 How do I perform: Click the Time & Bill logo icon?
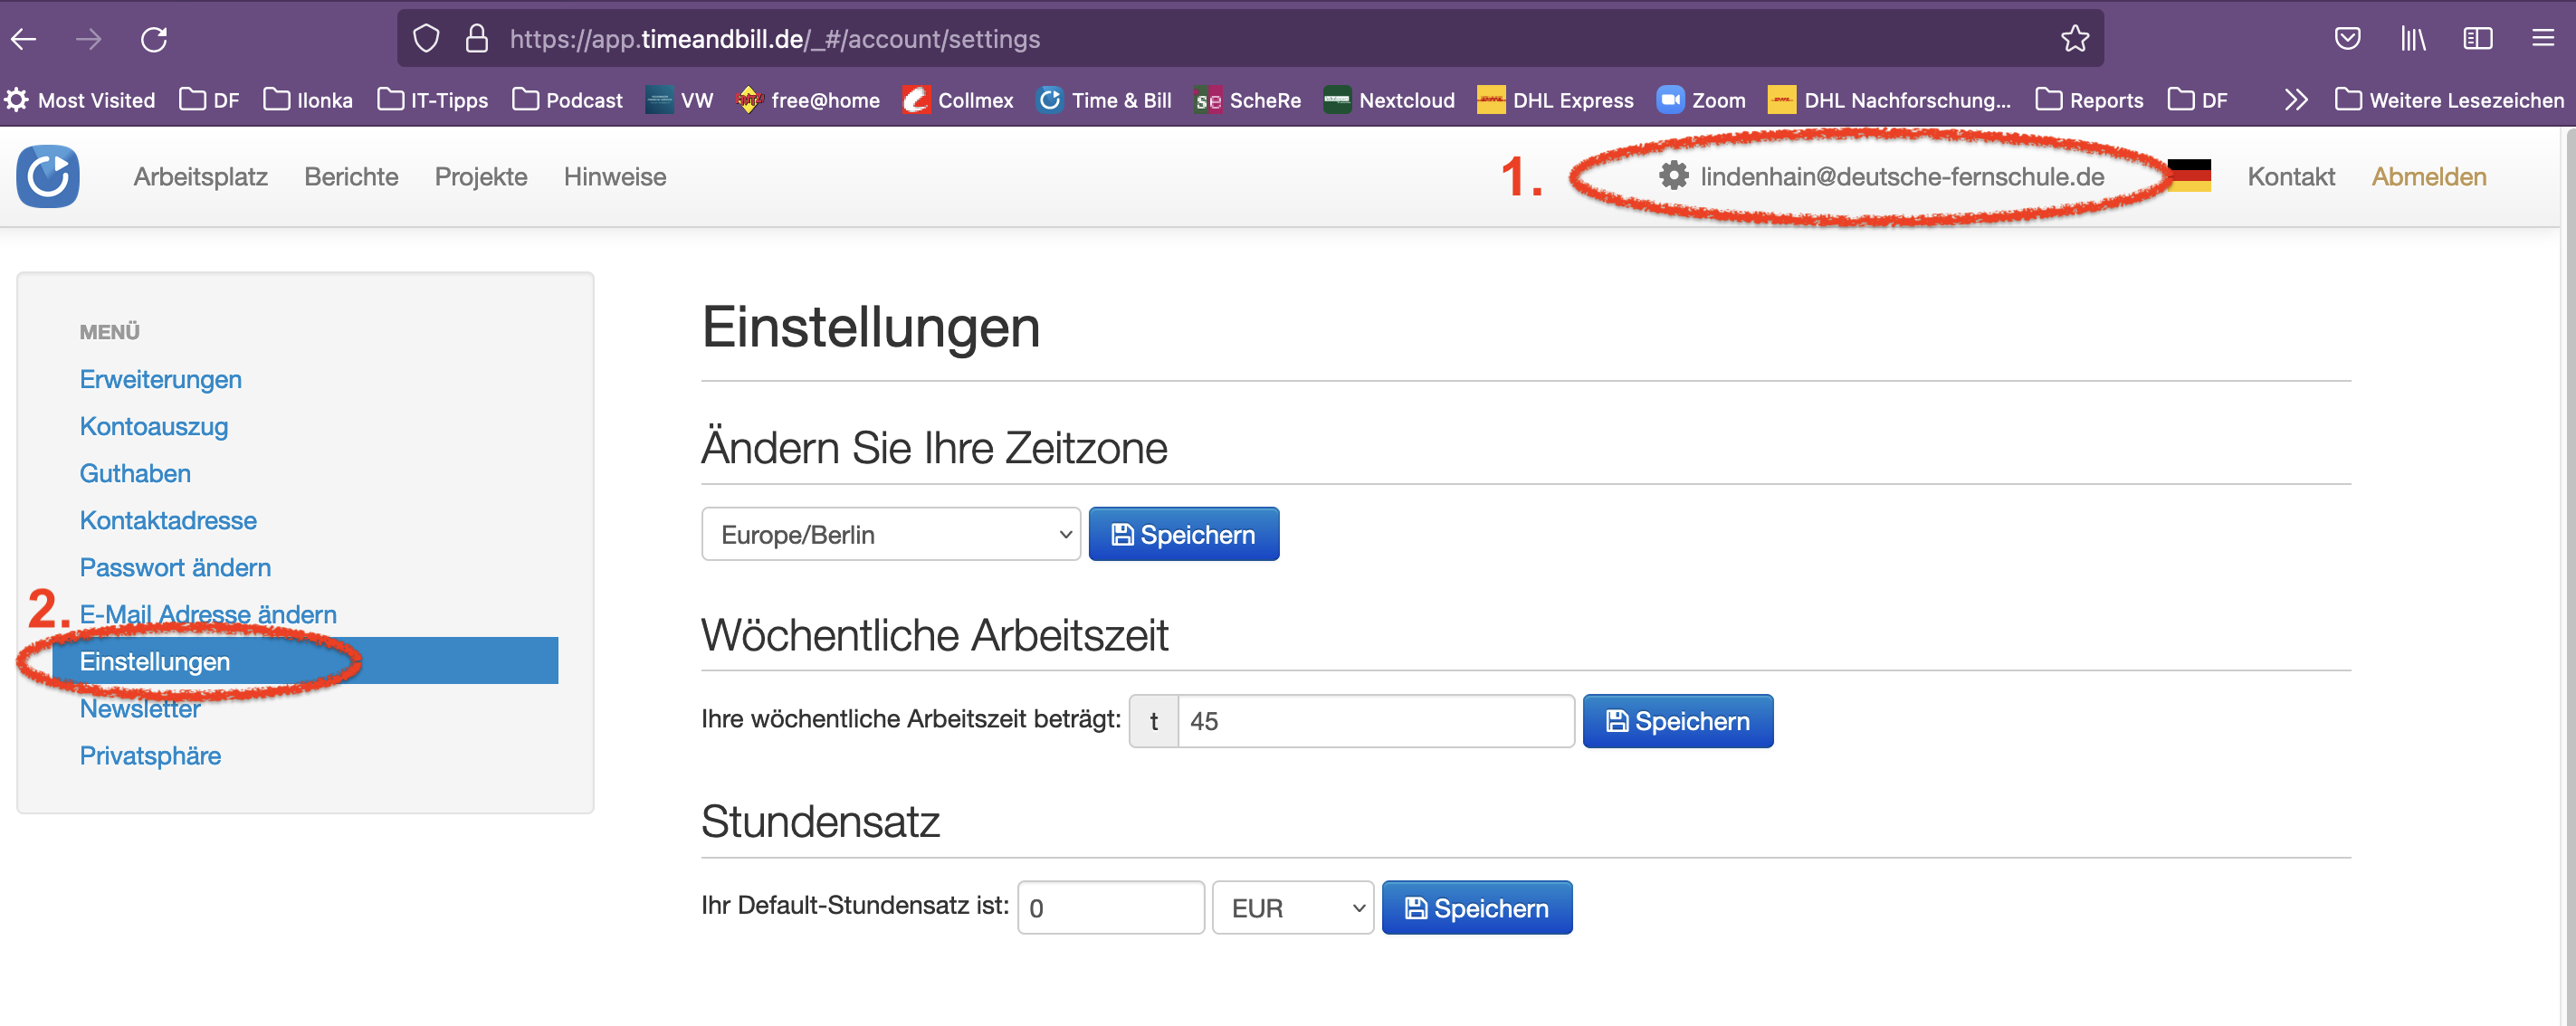tap(47, 176)
